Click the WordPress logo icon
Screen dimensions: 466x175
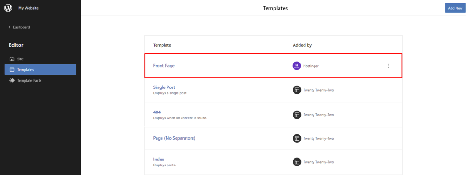(x=8, y=8)
